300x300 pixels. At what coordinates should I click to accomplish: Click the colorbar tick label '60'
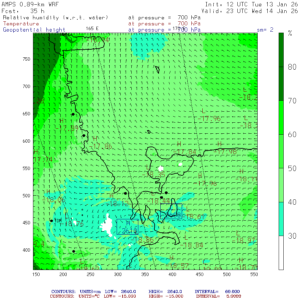point(292,135)
